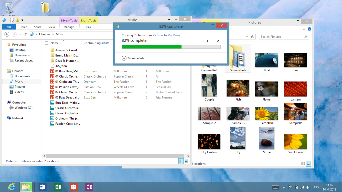Tick the select-all checkbox beside Name column

coord(46,43)
